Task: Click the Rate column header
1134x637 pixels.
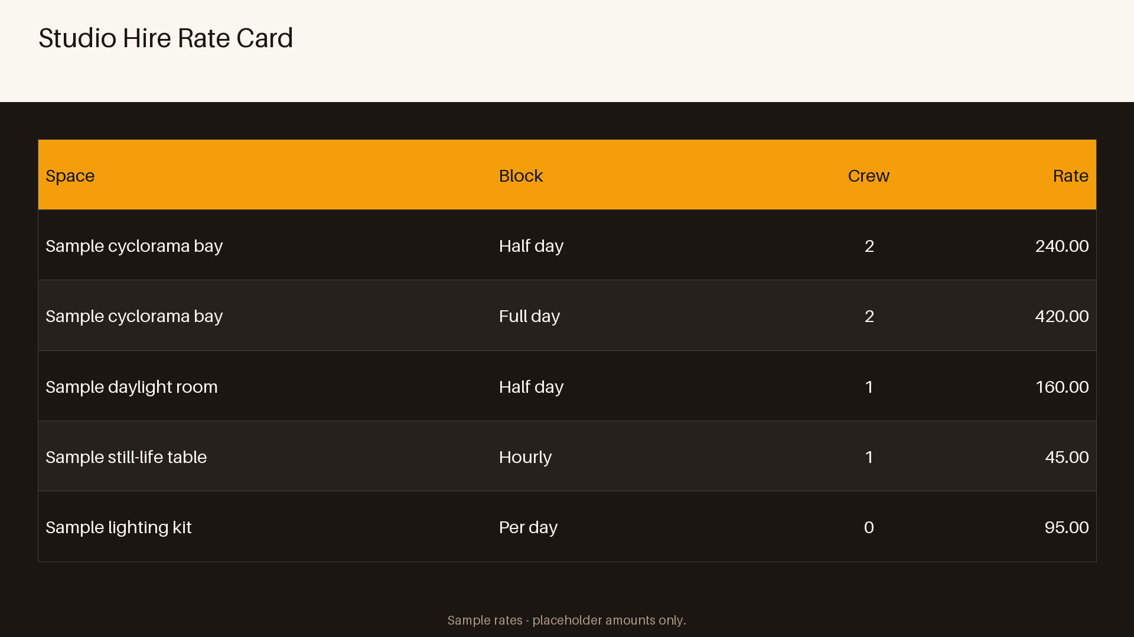Action: [1070, 176]
